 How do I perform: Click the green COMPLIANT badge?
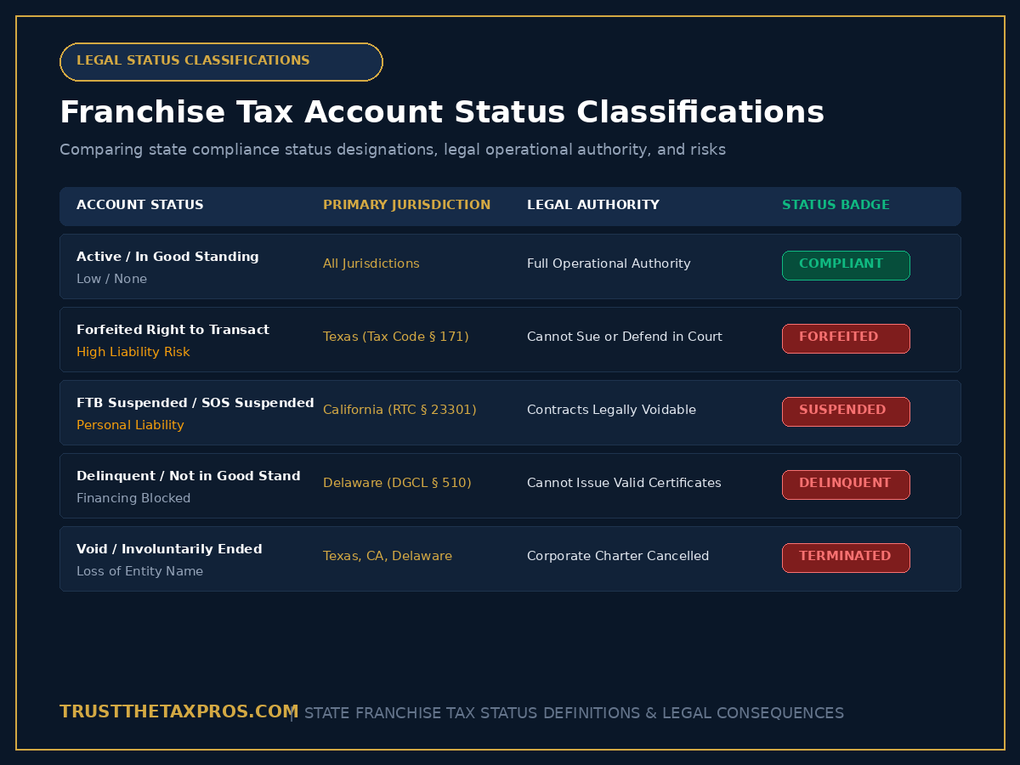pos(846,265)
